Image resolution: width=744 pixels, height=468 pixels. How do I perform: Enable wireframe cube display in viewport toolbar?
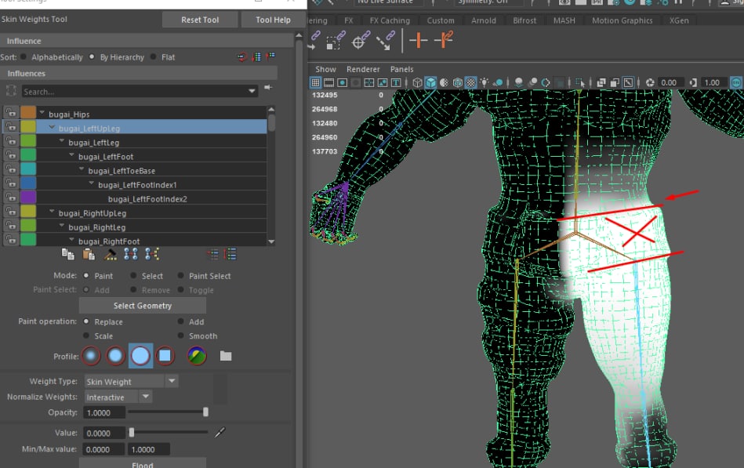pos(417,82)
